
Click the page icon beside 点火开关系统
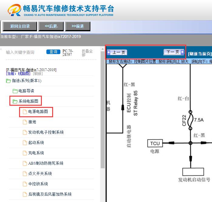25,174
